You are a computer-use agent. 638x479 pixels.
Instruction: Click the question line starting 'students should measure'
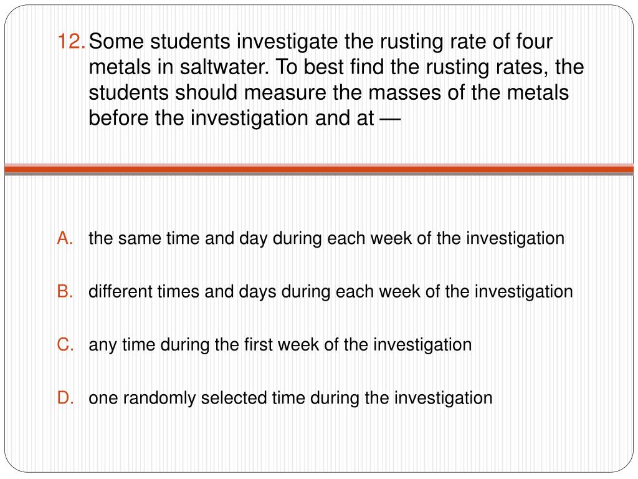pyautogui.click(x=329, y=92)
